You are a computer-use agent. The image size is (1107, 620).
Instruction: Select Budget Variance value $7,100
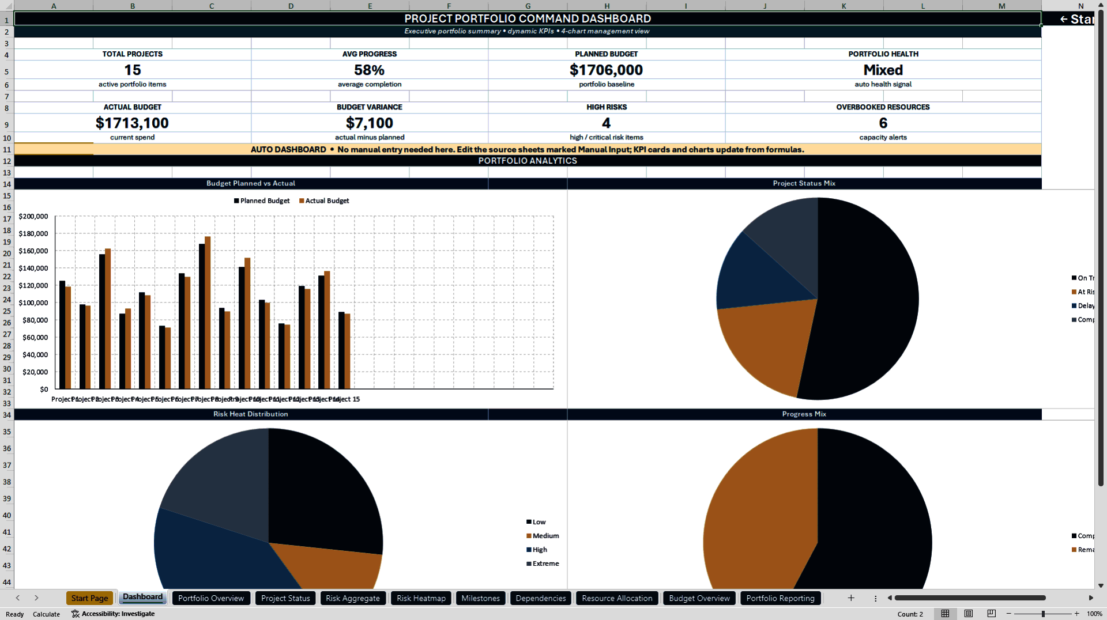(370, 123)
